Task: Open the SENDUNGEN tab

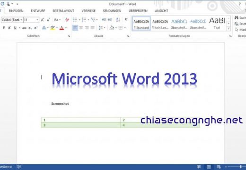Action: (112, 11)
